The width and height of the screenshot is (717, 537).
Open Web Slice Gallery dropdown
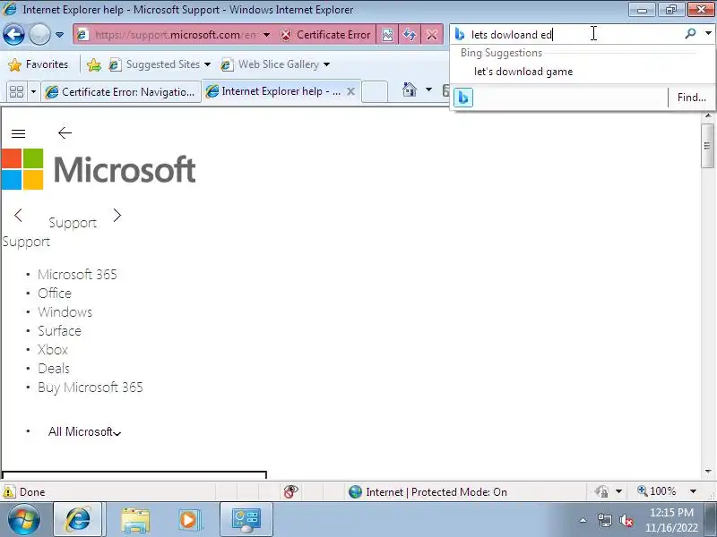pos(275,64)
